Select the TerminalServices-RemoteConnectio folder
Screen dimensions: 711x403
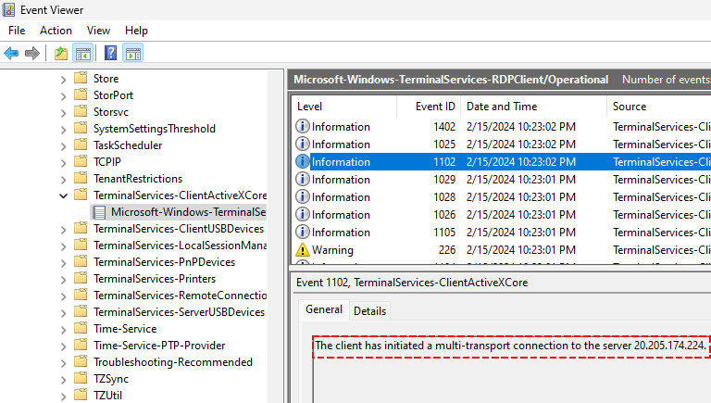(x=180, y=296)
